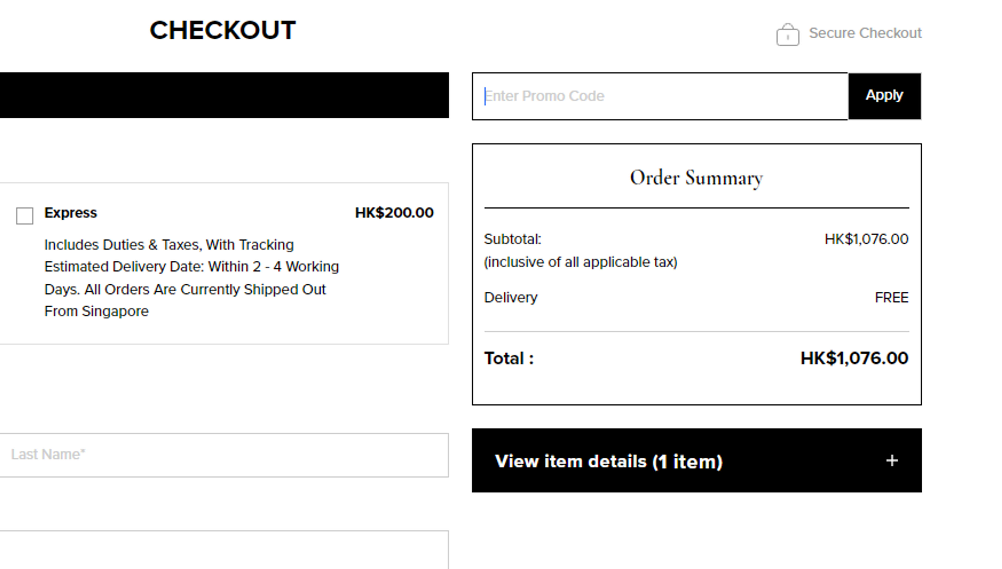Click the Delivery label in summary

[x=510, y=298]
